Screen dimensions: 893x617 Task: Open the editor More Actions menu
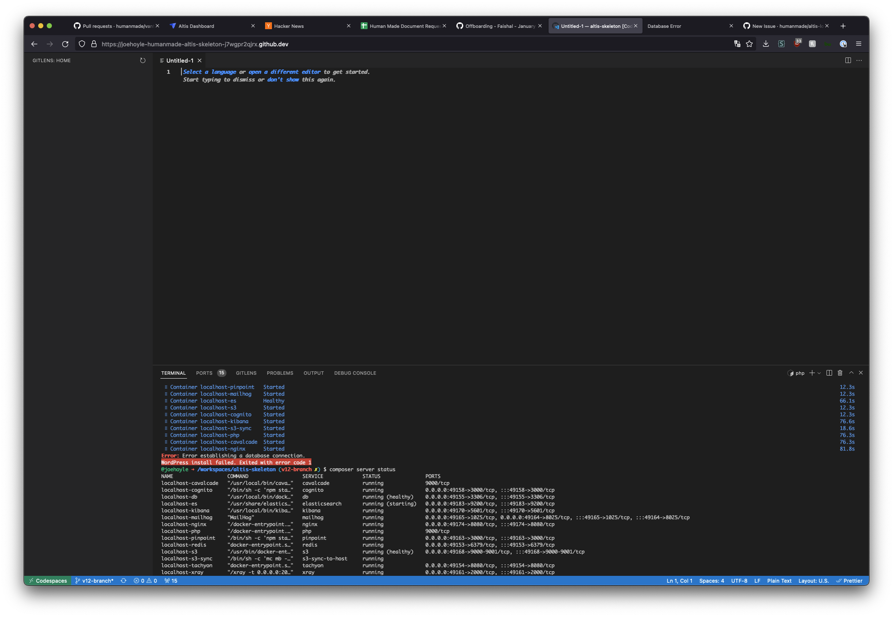tap(859, 60)
